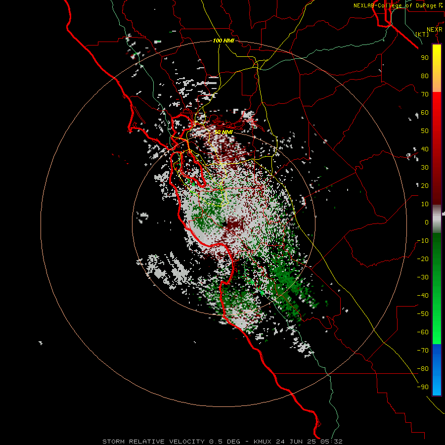Select the -10 value on the velocity scale

[423, 241]
